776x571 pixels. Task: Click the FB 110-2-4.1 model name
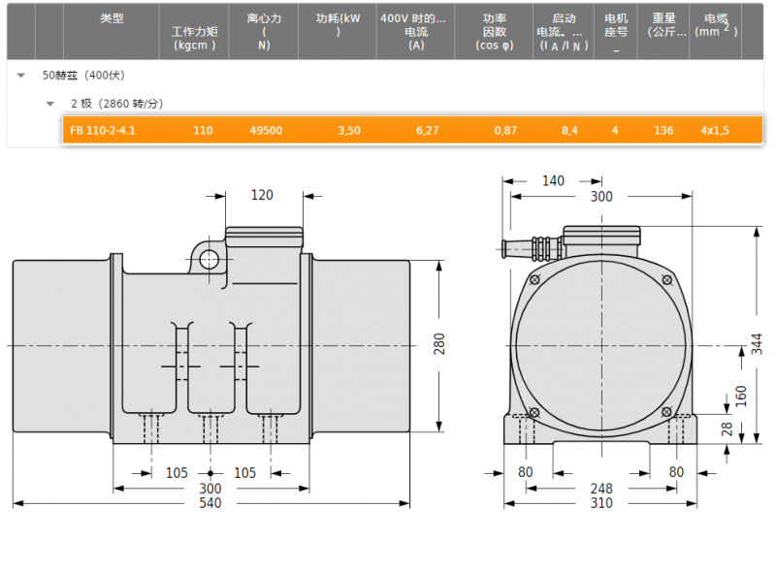click(x=103, y=131)
